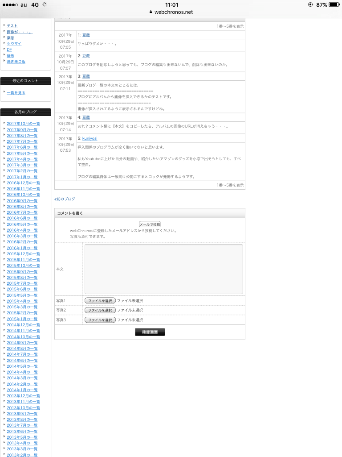Open the 2013年12月の一覧 archive
The height and width of the screenshot is (457, 342).
[x=23, y=396]
